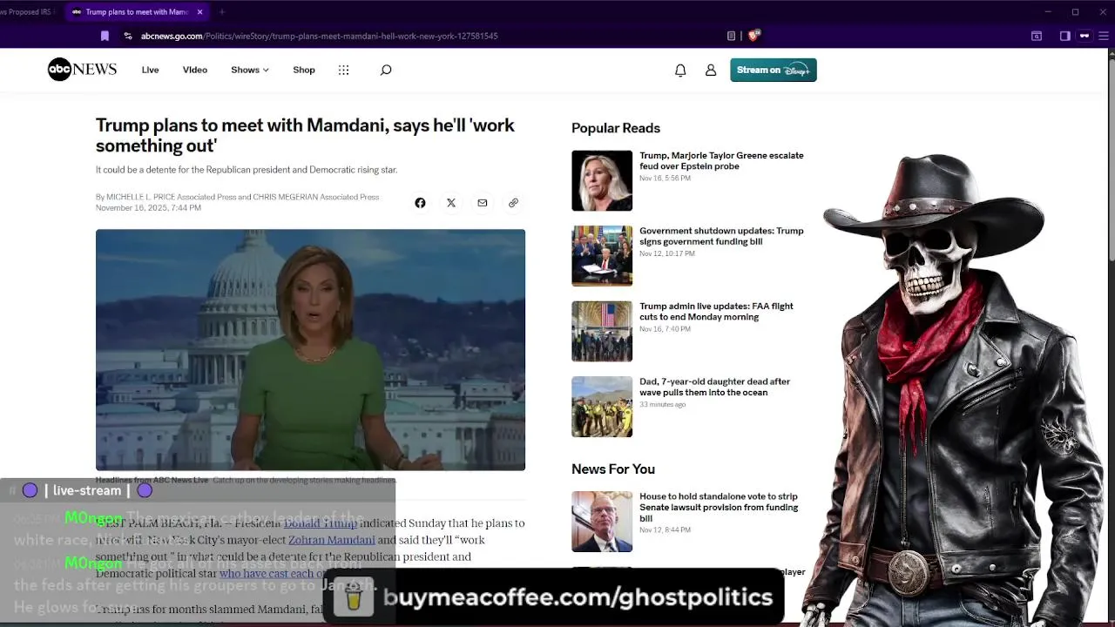The image size is (1115, 627).
Task: Open the Video nav item
Action: [195, 70]
